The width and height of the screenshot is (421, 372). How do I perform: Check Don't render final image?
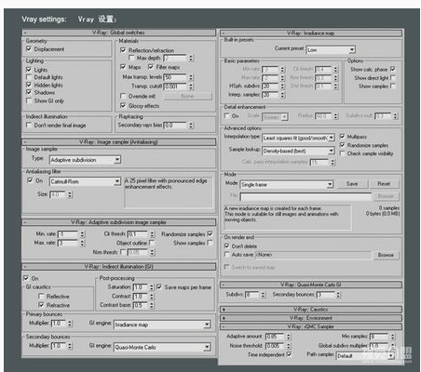pyautogui.click(x=29, y=125)
